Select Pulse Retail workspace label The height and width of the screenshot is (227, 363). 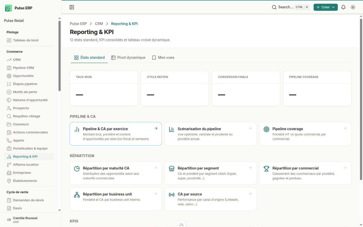pos(14,21)
